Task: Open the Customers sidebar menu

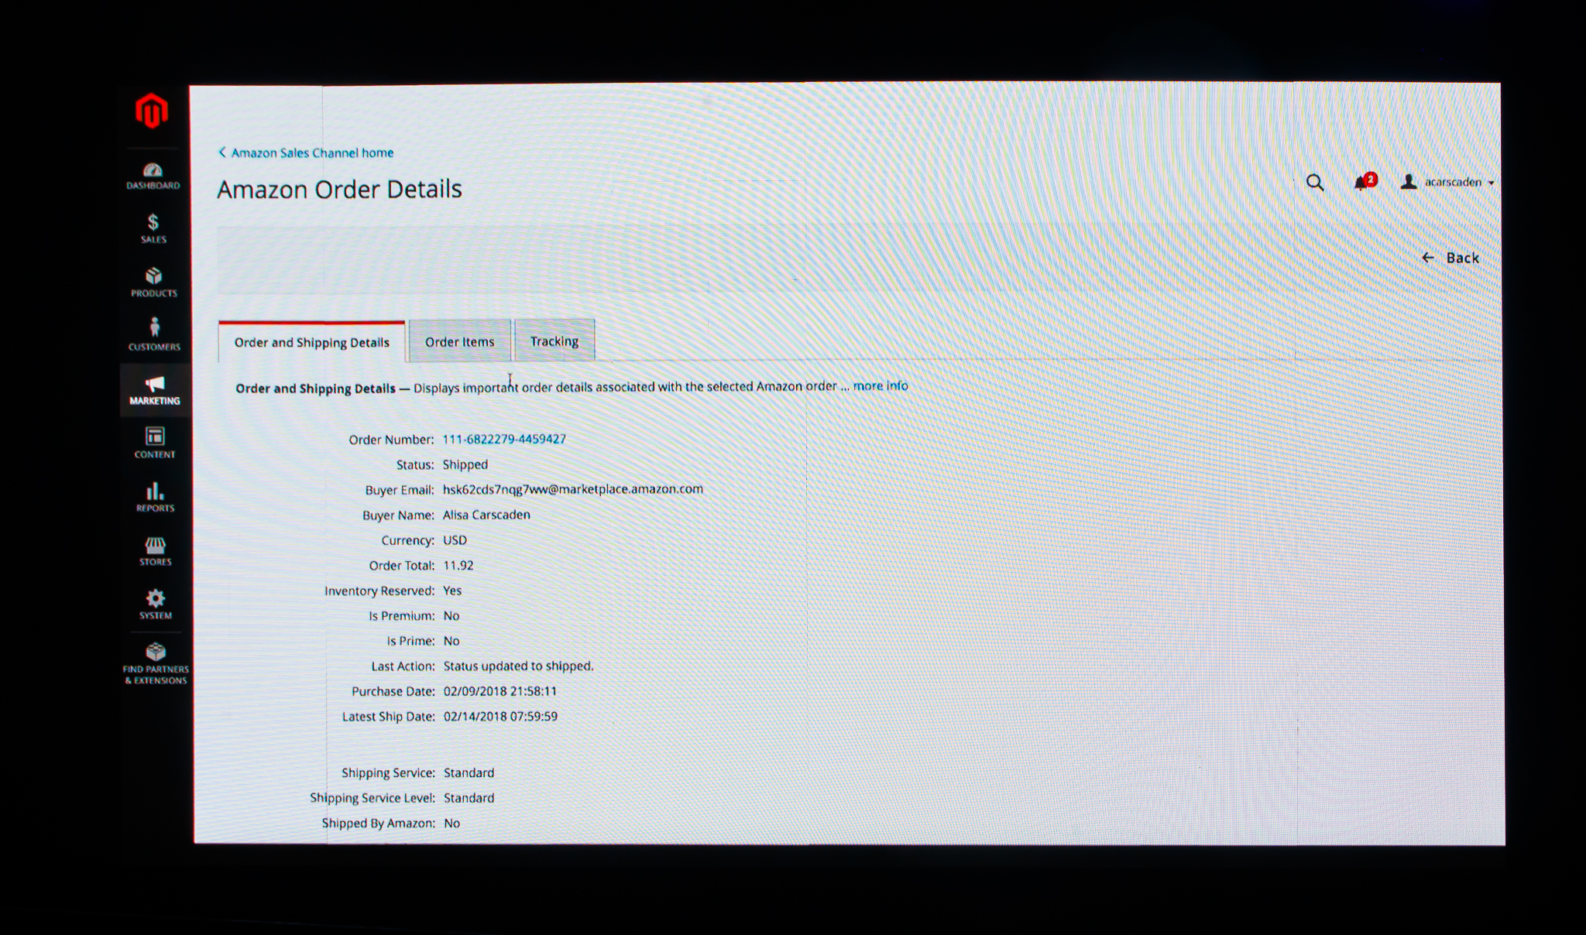Action: (x=154, y=334)
